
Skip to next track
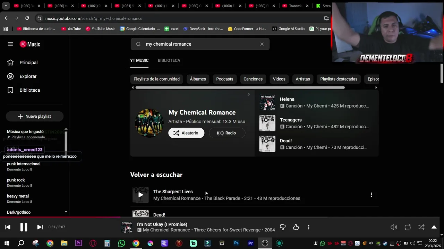tap(40, 227)
